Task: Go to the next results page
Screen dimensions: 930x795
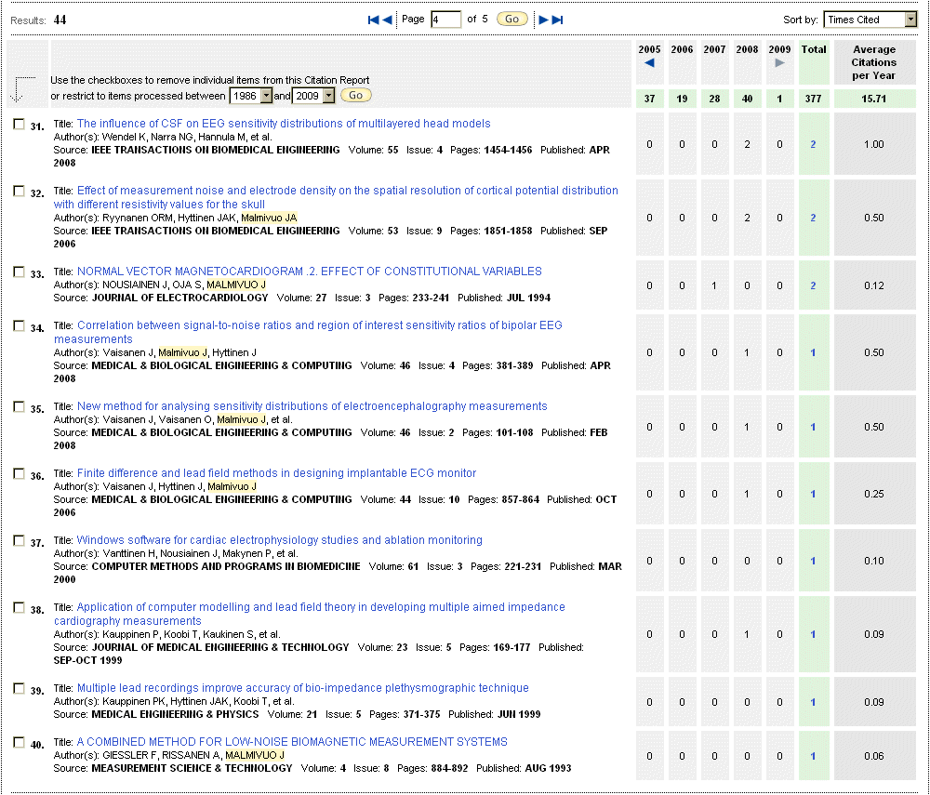Action: tap(544, 20)
